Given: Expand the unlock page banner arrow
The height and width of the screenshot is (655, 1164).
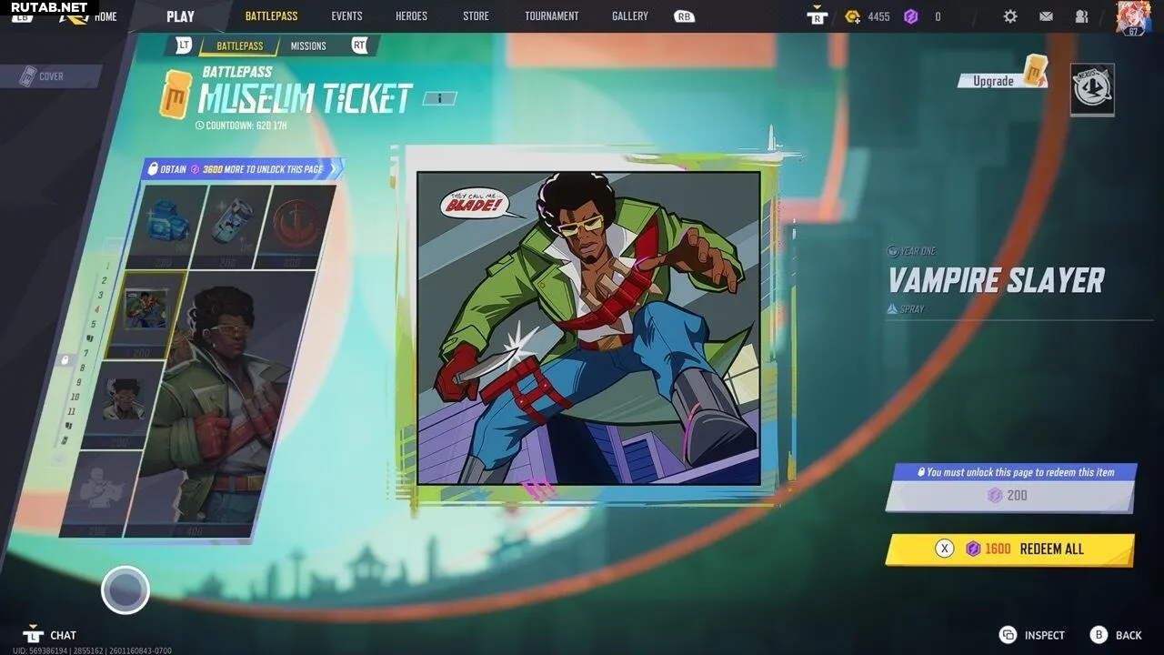Looking at the screenshot, I should [335, 168].
